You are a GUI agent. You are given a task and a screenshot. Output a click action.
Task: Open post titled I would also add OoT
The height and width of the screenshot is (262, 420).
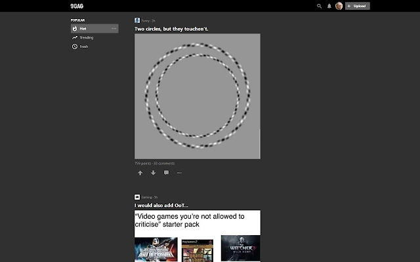161,205
